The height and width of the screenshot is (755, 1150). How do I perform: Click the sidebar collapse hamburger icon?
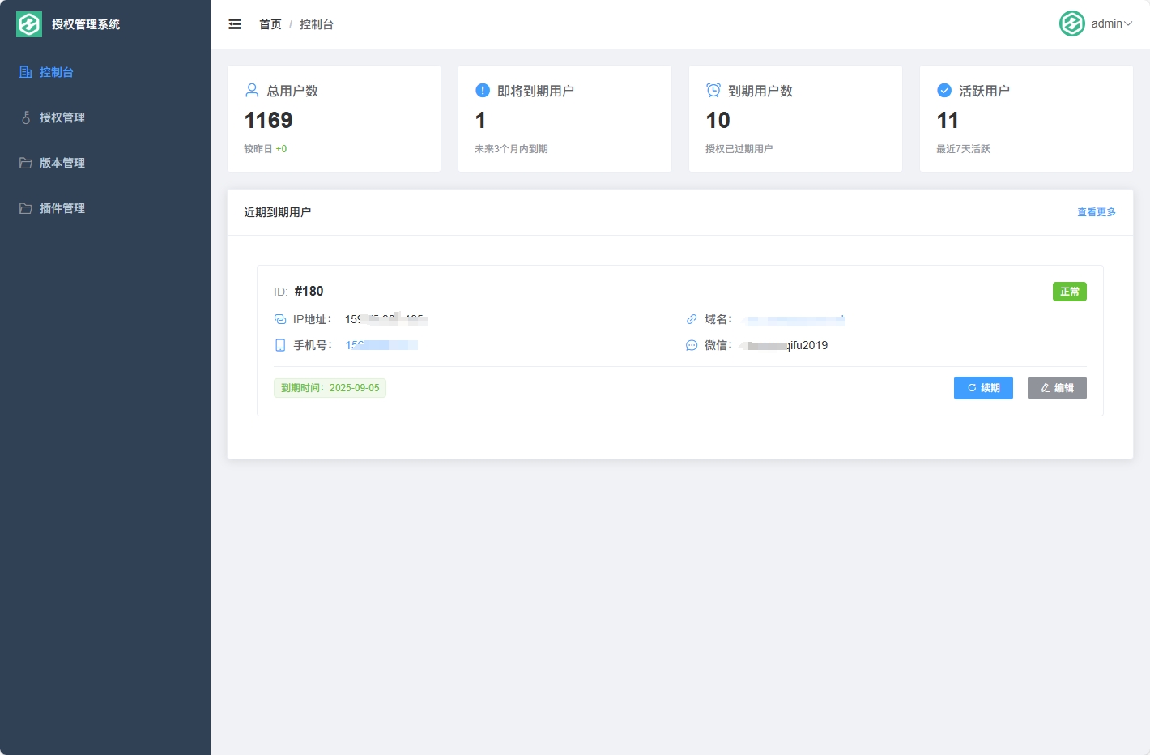tap(235, 24)
